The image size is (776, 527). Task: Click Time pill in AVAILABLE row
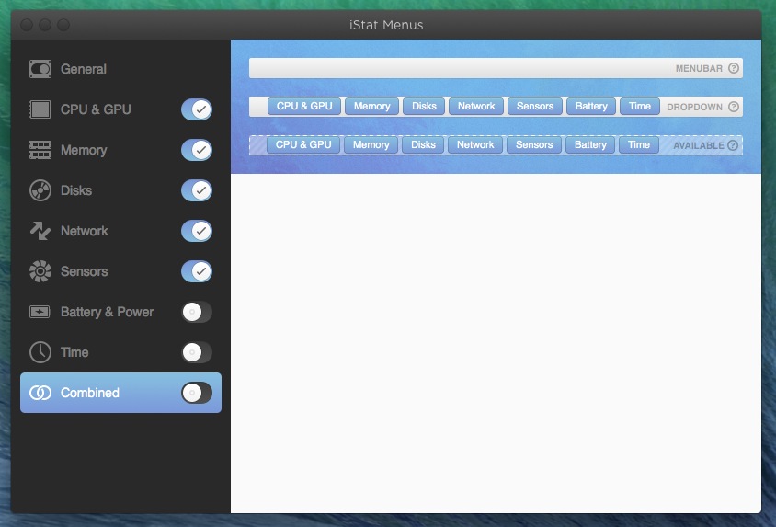point(638,145)
